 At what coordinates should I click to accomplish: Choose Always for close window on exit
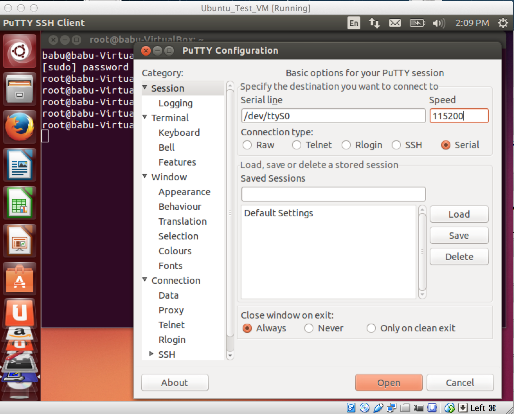tap(247, 328)
